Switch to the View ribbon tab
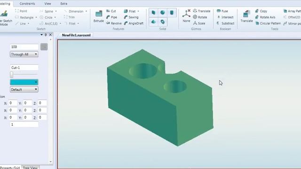Viewport: 301px width, 169px height. pyautogui.click(x=48, y=4)
